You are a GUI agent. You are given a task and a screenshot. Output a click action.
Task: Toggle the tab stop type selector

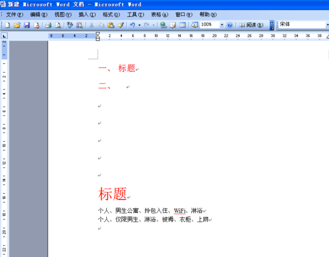[x=4, y=36]
